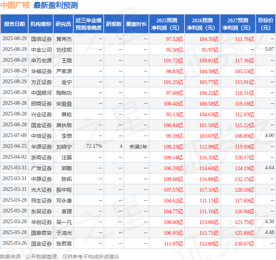276x260 pixels.
Task: Select the 中国银河 institution cell
Action: tap(41, 92)
